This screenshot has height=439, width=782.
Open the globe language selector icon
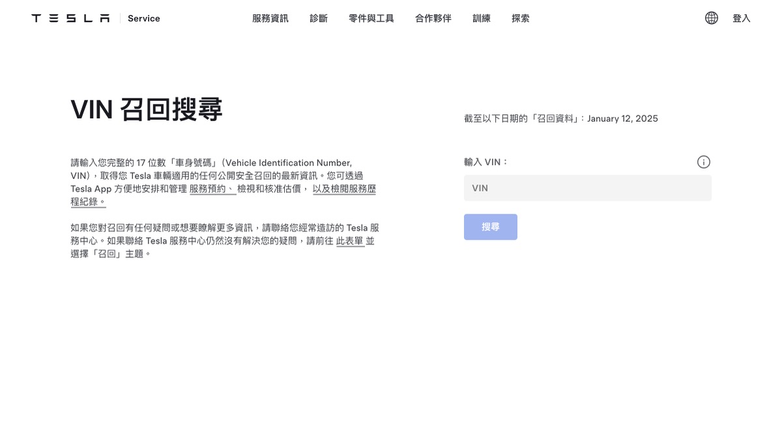pyautogui.click(x=712, y=18)
